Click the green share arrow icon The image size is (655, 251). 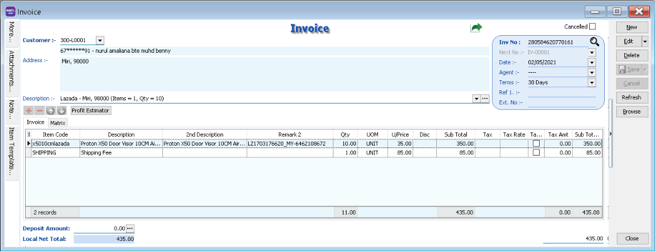(477, 28)
